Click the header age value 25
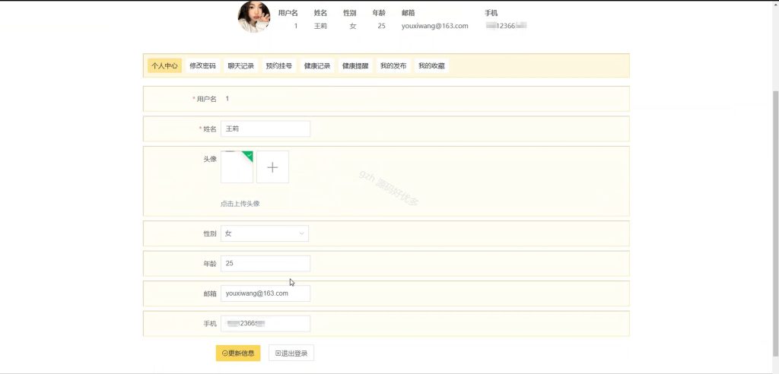779x374 pixels. (x=381, y=26)
